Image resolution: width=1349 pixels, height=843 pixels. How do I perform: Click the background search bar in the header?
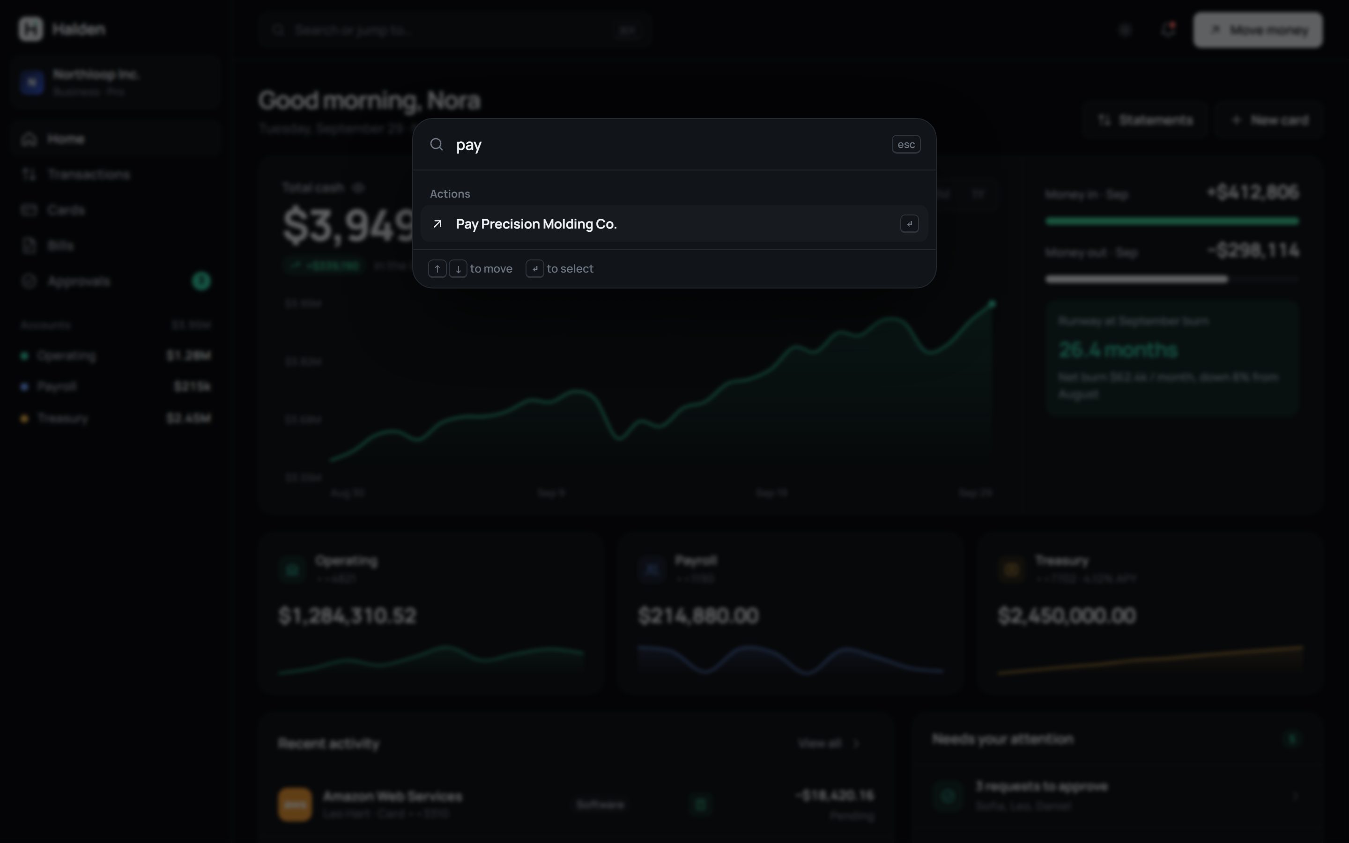[x=455, y=30]
